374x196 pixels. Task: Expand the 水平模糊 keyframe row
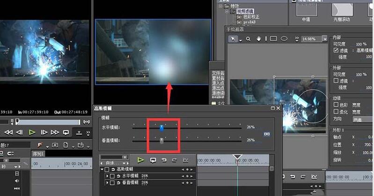[x=107, y=176]
